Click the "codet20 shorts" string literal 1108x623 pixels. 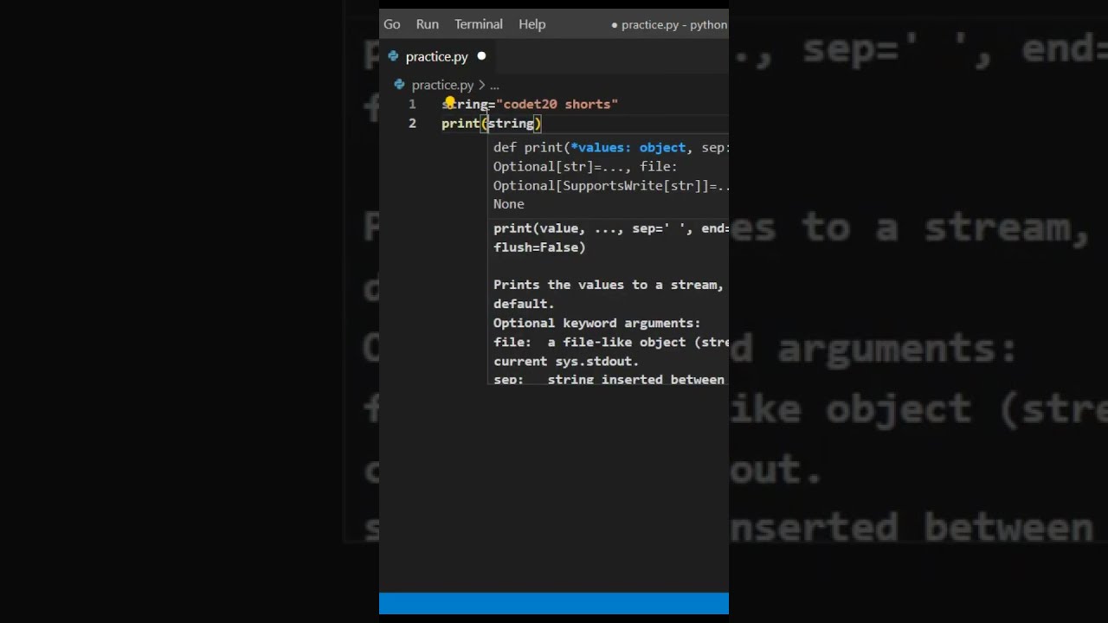click(x=557, y=104)
